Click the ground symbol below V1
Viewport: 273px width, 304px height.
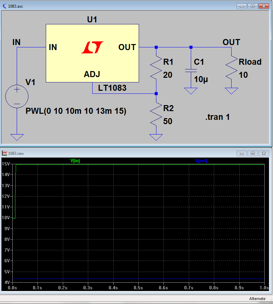click(x=17, y=137)
